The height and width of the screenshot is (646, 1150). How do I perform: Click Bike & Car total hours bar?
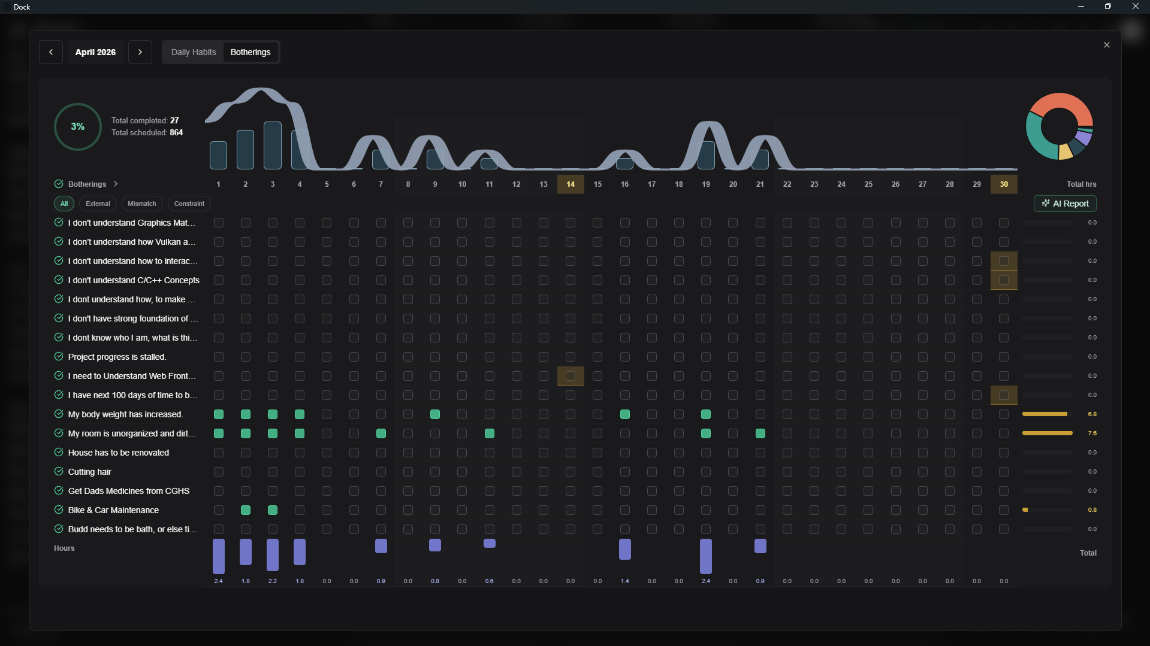click(1048, 509)
